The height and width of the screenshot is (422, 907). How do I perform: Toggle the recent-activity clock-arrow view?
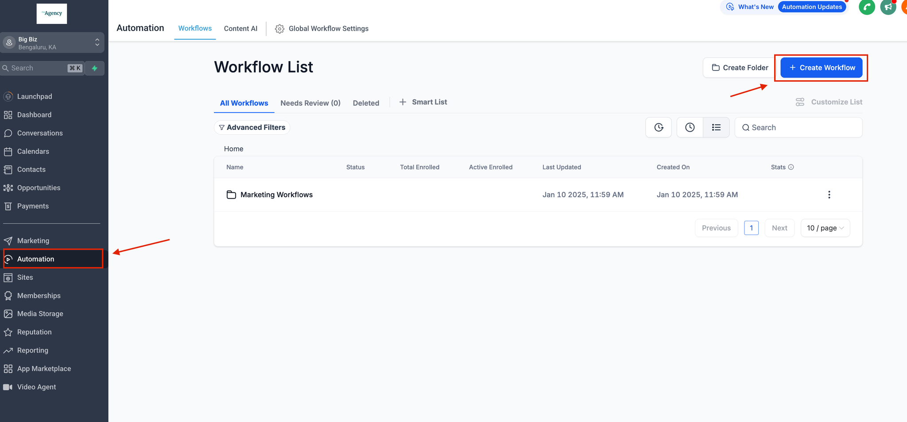659,128
